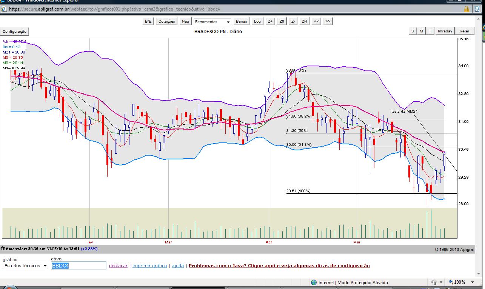Toggle the Log scale button
This screenshot has height=289, width=485.
click(257, 21)
